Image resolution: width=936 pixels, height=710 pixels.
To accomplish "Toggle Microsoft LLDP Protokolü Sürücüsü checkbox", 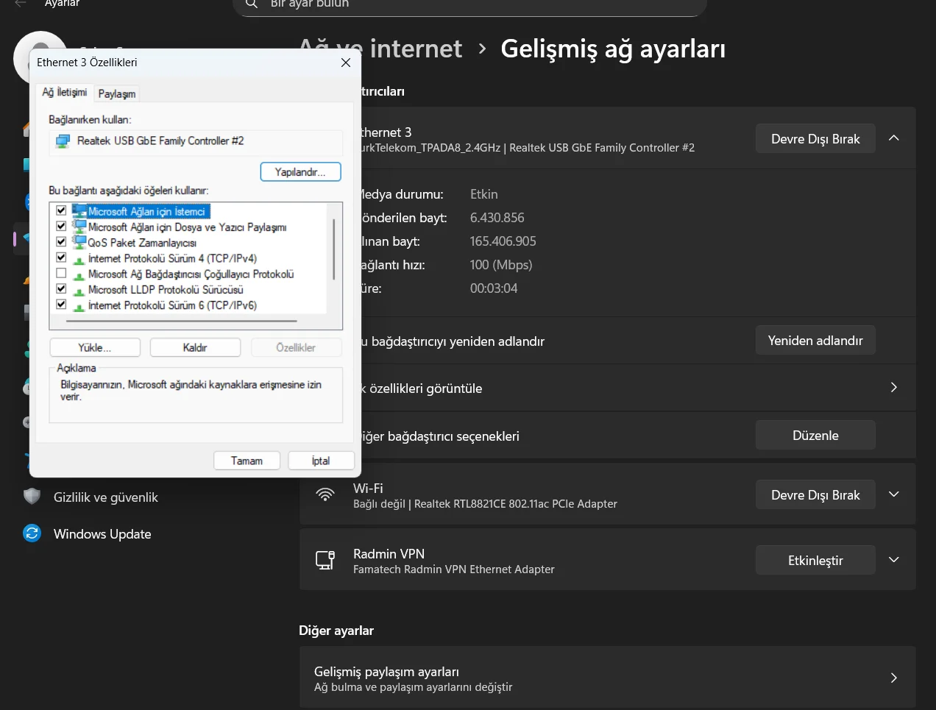I will [61, 288].
